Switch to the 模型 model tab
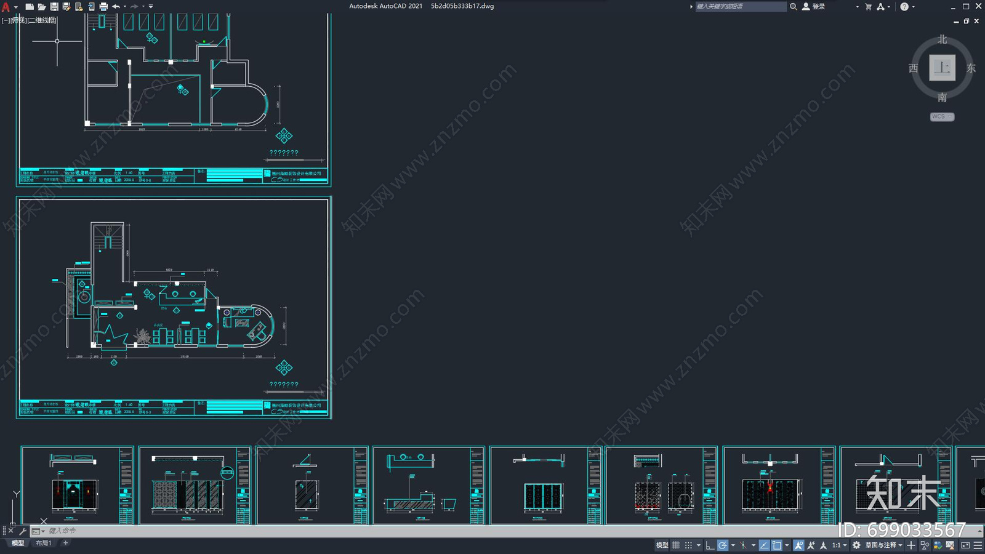This screenshot has width=985, height=554. point(18,543)
